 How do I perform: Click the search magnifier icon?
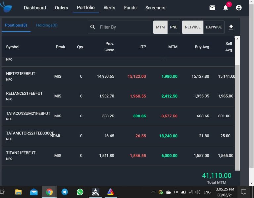93,27
